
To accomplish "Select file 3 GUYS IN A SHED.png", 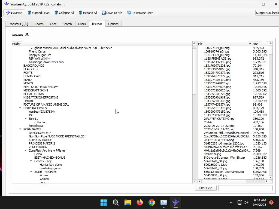I will (x=219, y=140).
